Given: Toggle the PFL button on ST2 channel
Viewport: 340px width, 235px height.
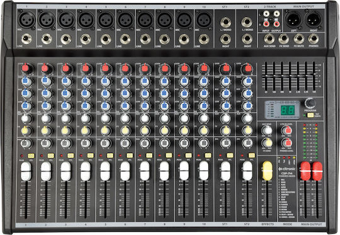Looking at the screenshot, I should [251, 156].
